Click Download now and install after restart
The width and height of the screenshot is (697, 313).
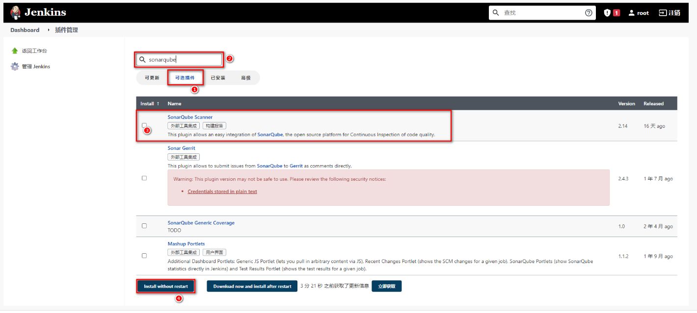[x=252, y=286]
